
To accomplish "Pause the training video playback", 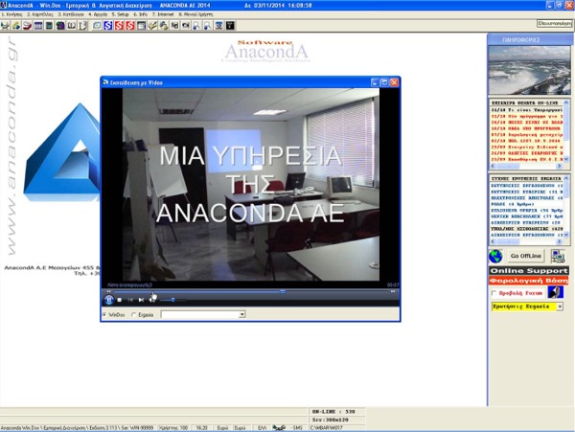I will [x=109, y=300].
